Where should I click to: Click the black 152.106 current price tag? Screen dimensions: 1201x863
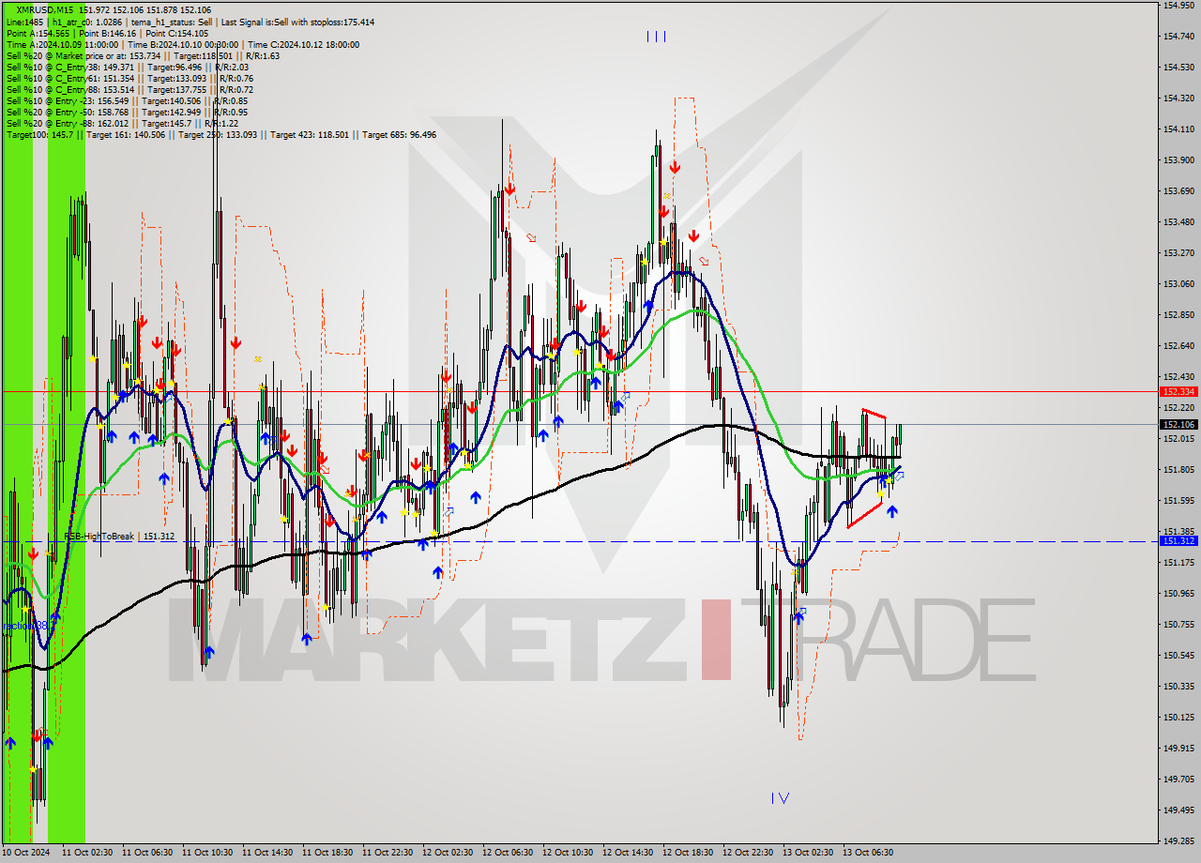(1178, 424)
